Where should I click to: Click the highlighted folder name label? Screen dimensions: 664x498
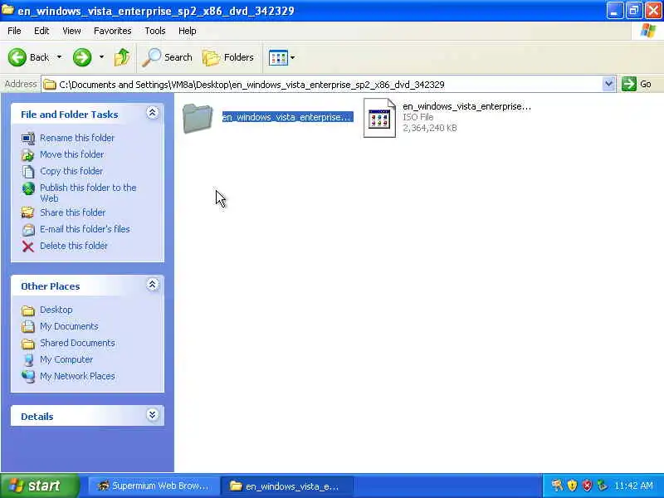coord(287,117)
